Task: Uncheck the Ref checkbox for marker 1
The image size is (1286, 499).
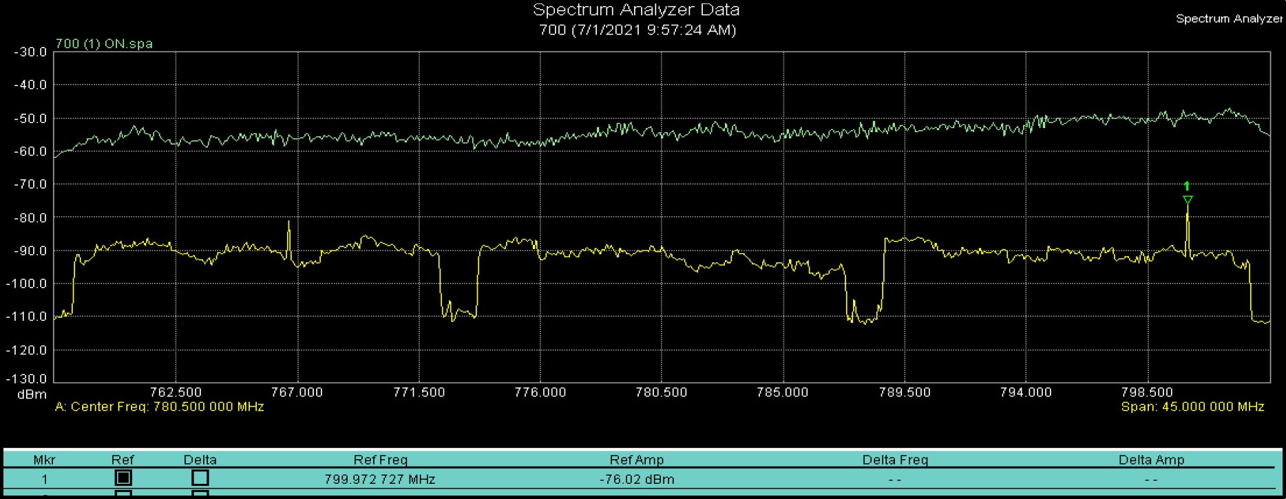Action: pyautogui.click(x=123, y=478)
